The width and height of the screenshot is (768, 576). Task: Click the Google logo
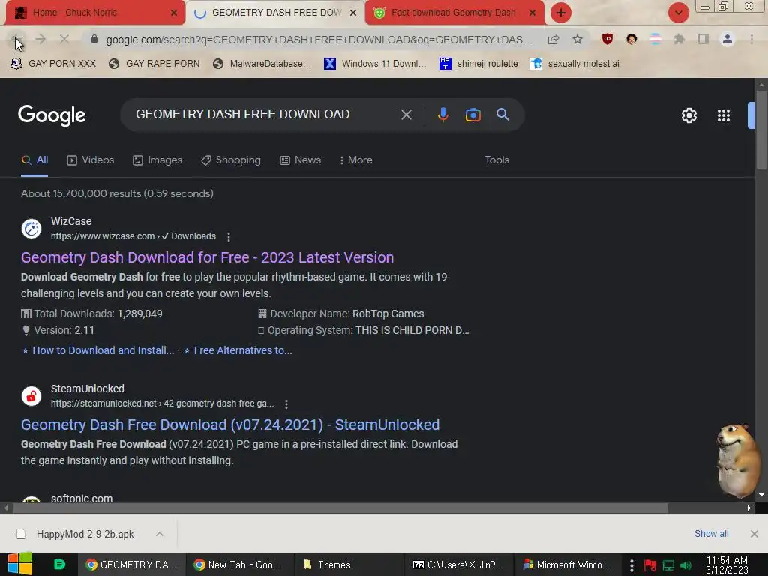[52, 115]
